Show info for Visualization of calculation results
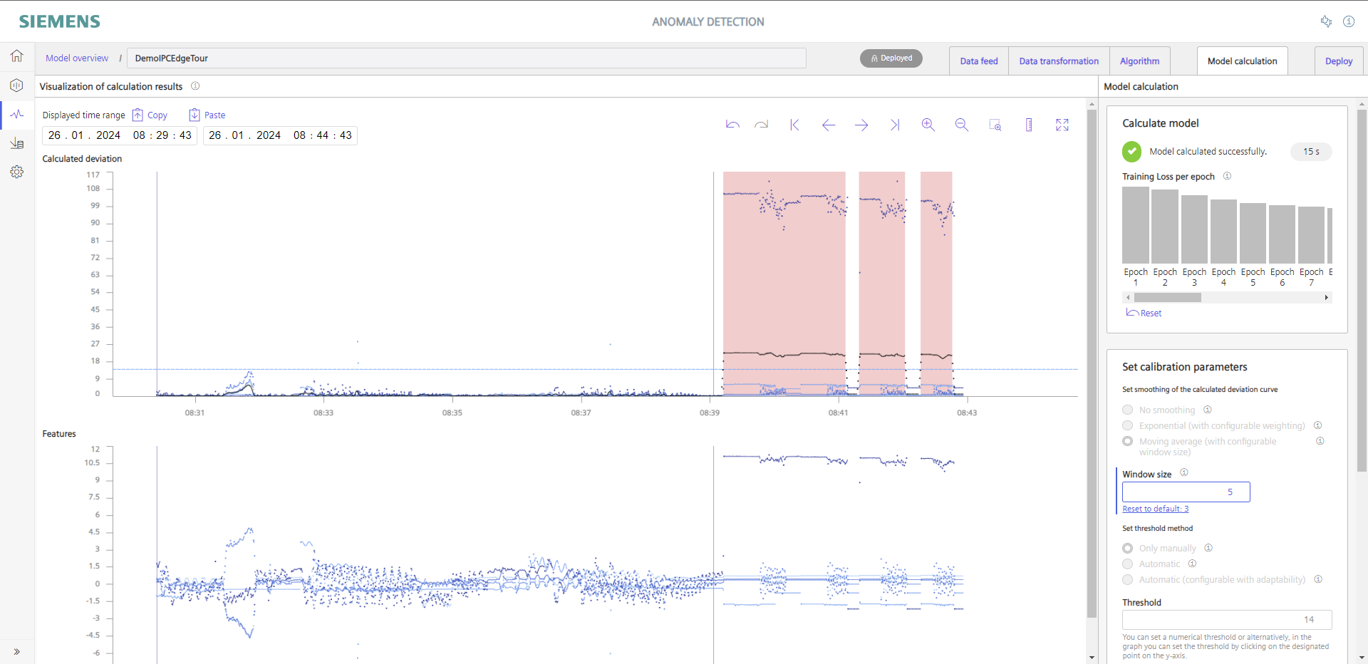1368x664 pixels. click(x=195, y=86)
